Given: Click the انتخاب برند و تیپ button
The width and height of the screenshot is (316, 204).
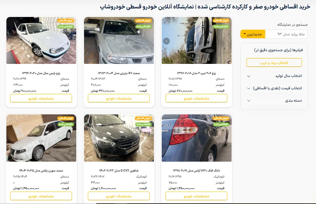Looking at the screenshot, I should pos(274,62).
